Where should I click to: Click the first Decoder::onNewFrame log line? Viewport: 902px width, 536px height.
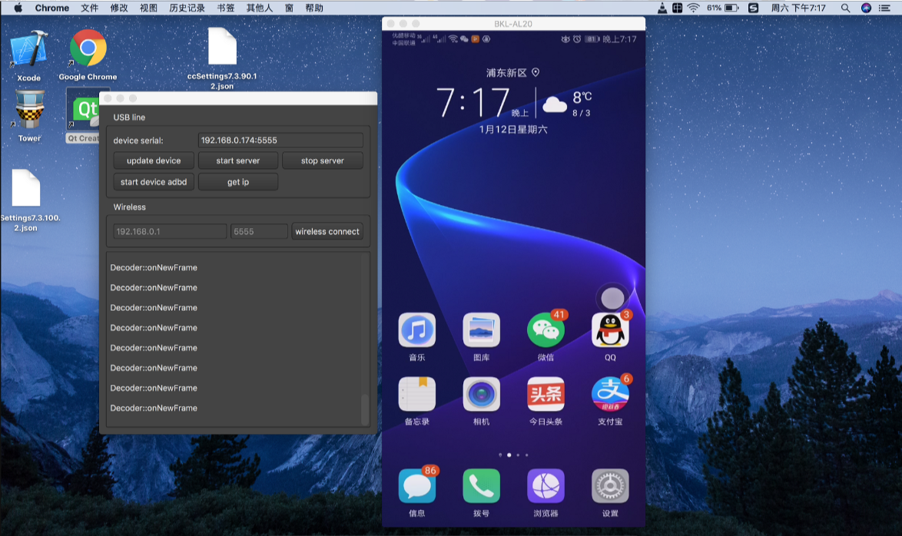click(154, 267)
